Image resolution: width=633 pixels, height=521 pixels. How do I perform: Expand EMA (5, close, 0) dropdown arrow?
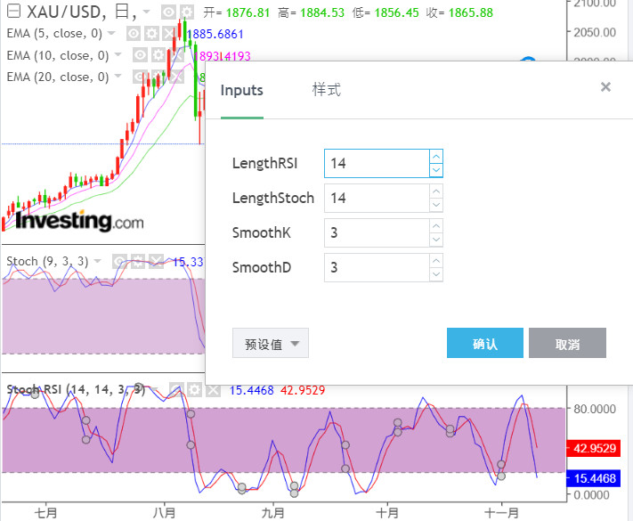[111, 33]
